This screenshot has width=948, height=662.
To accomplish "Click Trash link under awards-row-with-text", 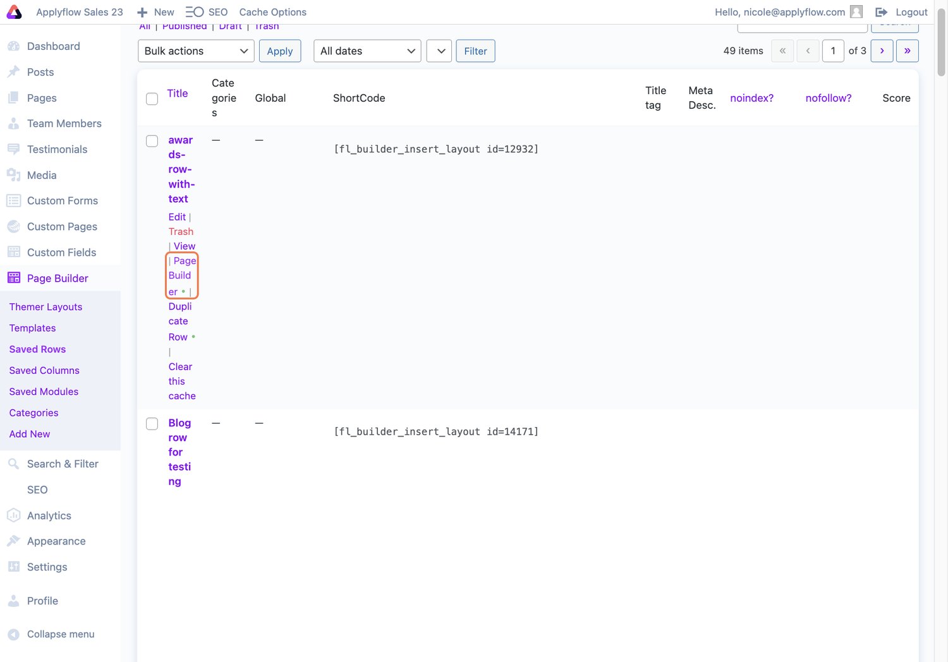I will coord(181,232).
